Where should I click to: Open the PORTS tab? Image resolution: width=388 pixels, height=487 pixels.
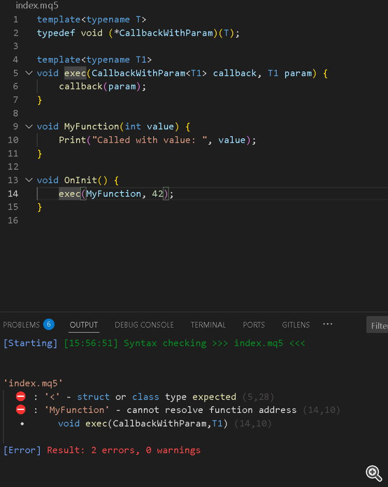[x=253, y=325]
